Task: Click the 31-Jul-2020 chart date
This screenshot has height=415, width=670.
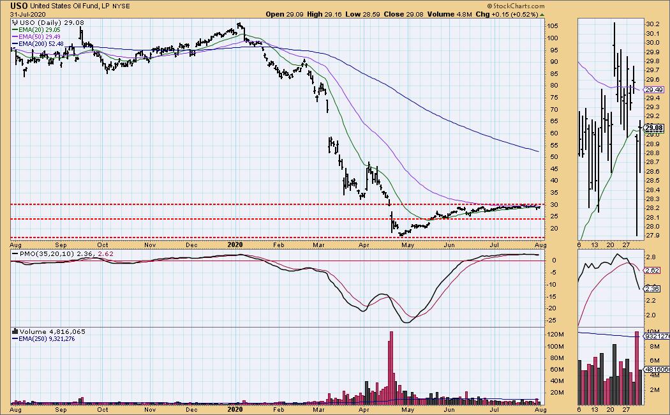Action: 27,13
